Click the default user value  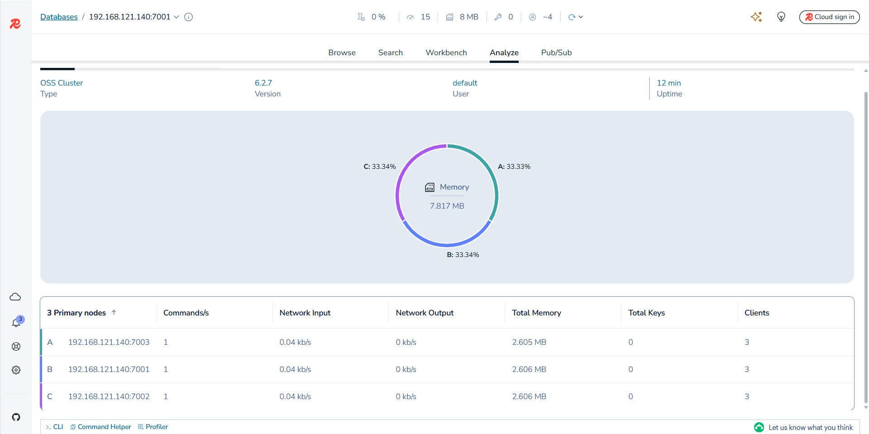(x=465, y=83)
